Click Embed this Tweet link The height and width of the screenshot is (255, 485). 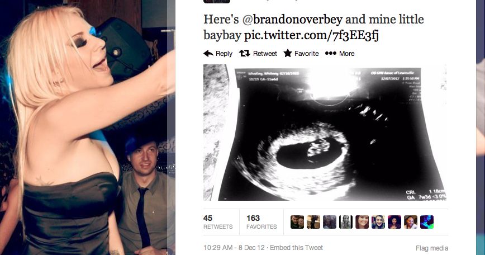(296, 248)
